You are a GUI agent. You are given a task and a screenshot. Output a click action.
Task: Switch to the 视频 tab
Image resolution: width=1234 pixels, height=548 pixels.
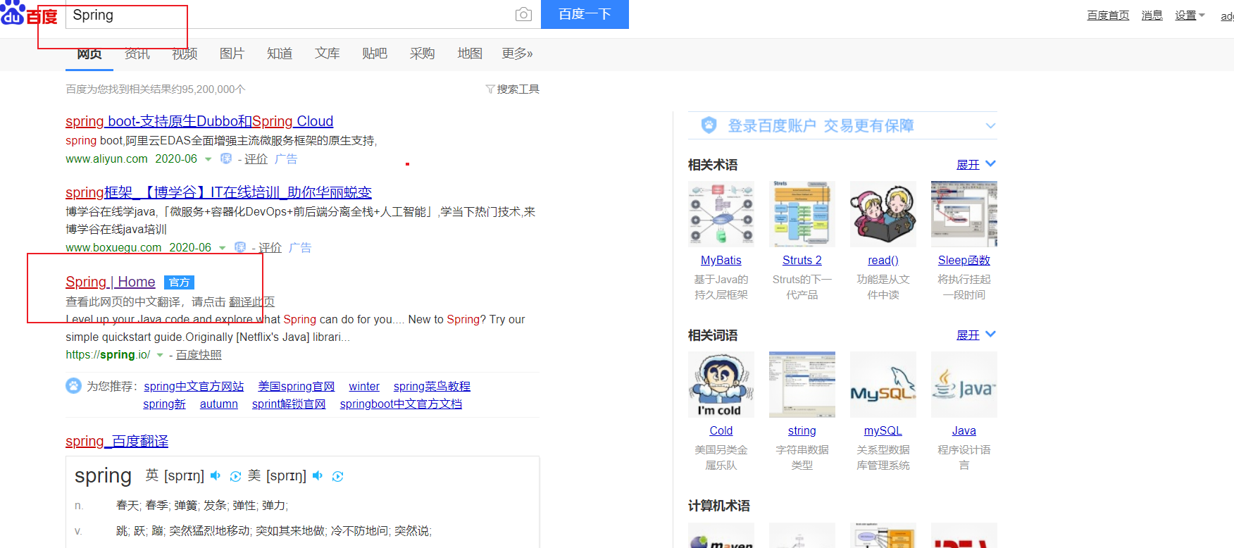coord(185,54)
